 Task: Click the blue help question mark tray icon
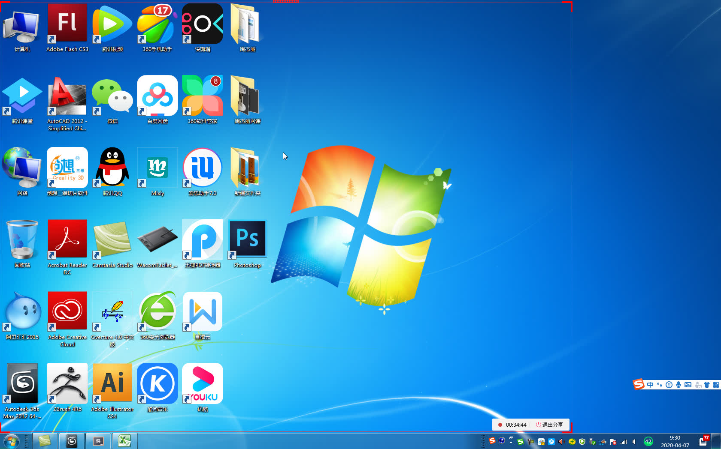502,440
